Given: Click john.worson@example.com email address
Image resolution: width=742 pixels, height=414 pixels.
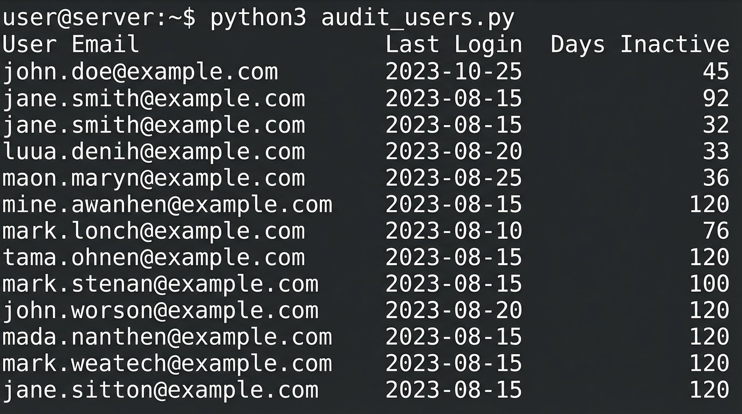Looking at the screenshot, I should [x=161, y=310].
